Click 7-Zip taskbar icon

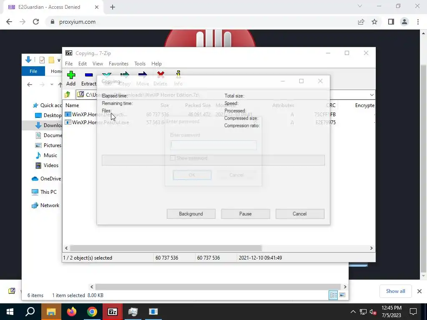pyautogui.click(x=113, y=312)
